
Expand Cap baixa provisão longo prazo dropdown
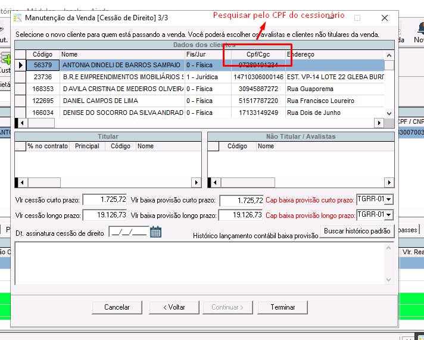pos(389,215)
